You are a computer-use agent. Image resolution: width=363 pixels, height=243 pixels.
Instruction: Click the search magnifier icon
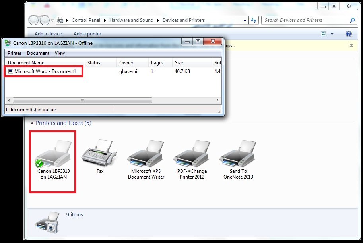click(x=352, y=20)
